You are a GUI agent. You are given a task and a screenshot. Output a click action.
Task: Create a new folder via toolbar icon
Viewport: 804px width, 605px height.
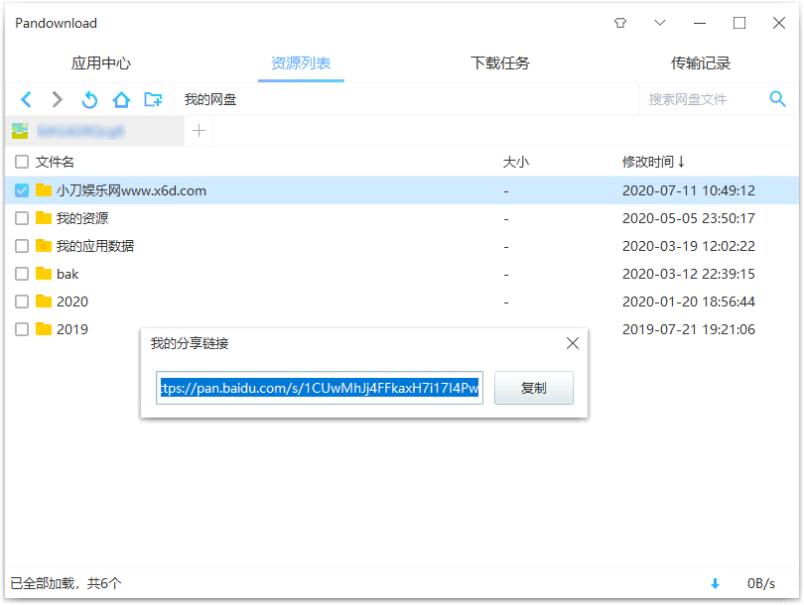point(153,99)
